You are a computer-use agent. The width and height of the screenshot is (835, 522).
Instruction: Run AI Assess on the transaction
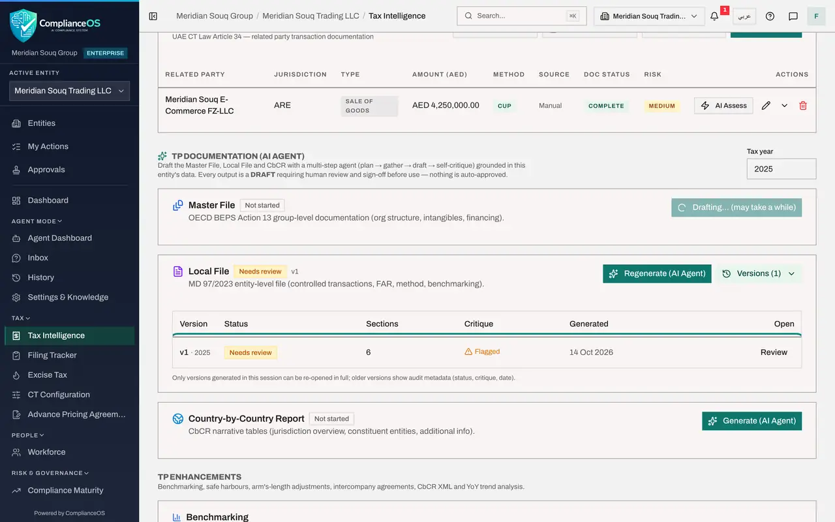pyautogui.click(x=723, y=106)
